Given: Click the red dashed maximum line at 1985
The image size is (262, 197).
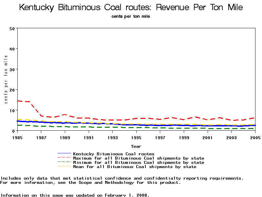Looking at the screenshot, I should coord(18,101).
